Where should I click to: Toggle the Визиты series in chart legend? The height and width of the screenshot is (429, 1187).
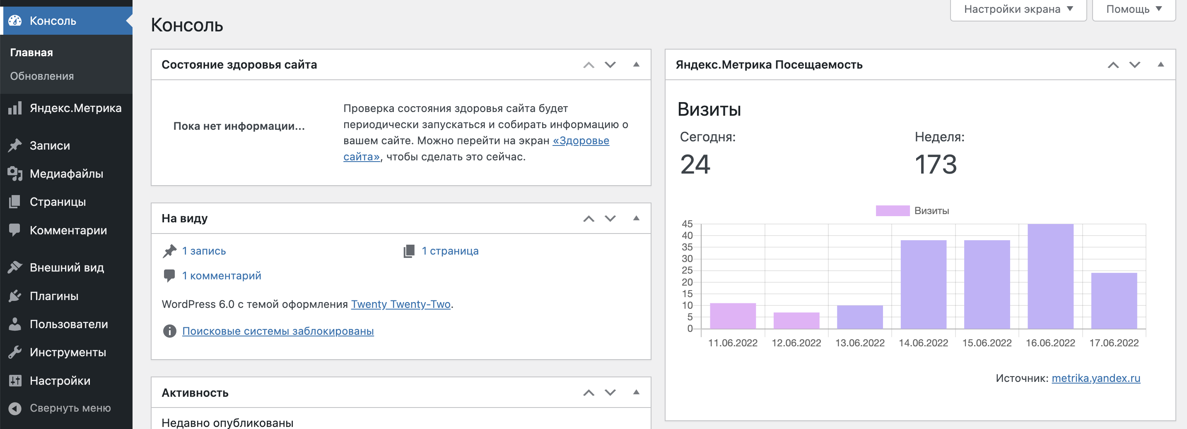tap(912, 211)
